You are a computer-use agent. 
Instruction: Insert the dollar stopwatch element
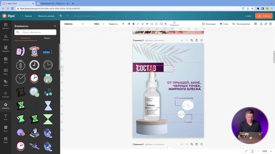pos(21,65)
